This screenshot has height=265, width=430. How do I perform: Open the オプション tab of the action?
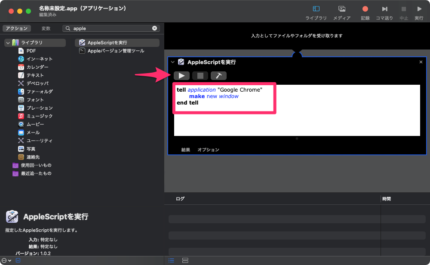209,150
